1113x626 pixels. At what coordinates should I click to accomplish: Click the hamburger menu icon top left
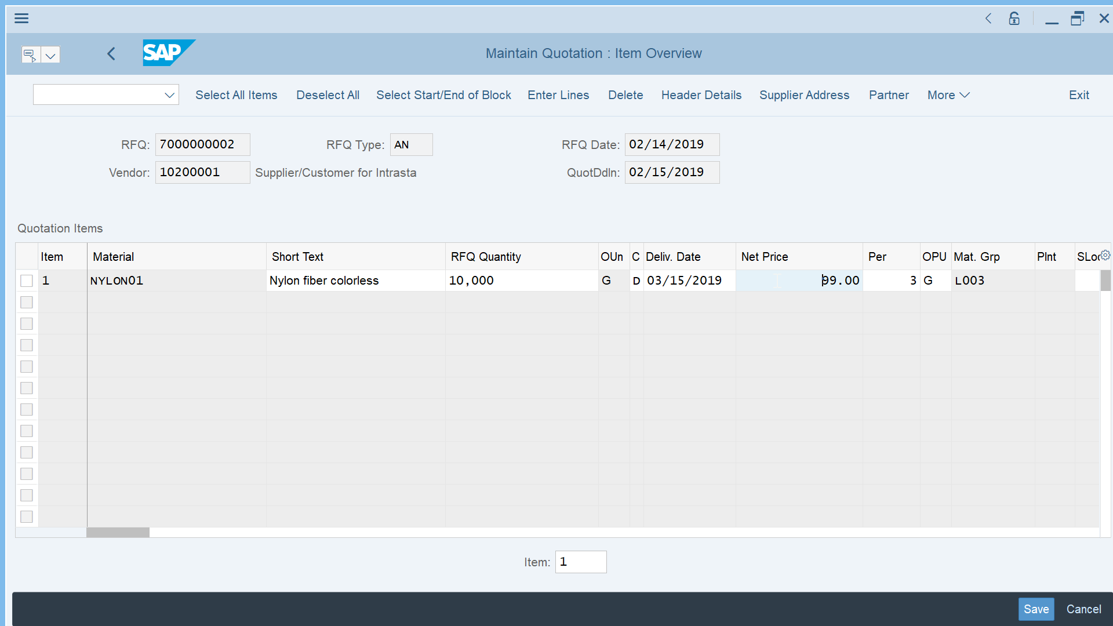[21, 18]
